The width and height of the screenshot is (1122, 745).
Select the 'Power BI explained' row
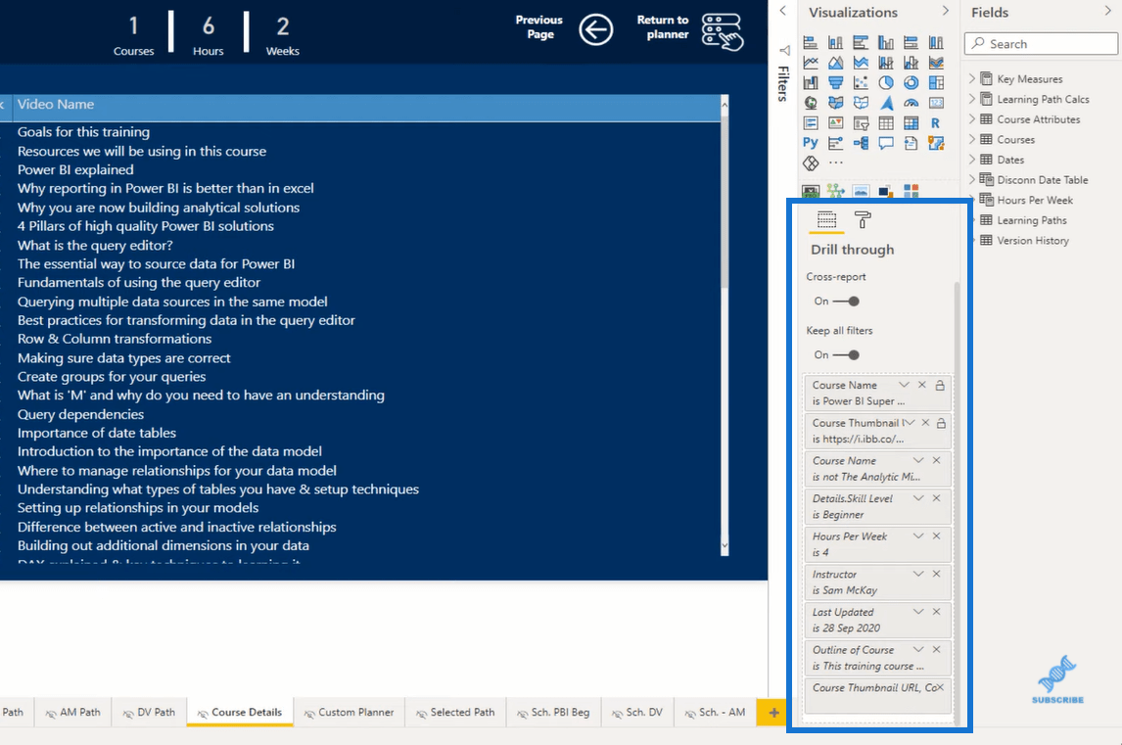tap(75, 169)
